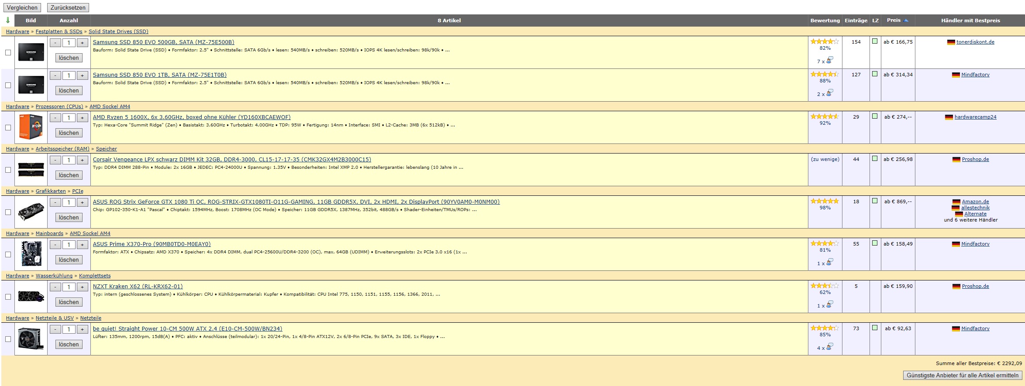Image resolution: width=1025 pixels, height=386 pixels.
Task: Increase quantity of Samsung SSD 850 EVO 500GB
Action: point(82,43)
